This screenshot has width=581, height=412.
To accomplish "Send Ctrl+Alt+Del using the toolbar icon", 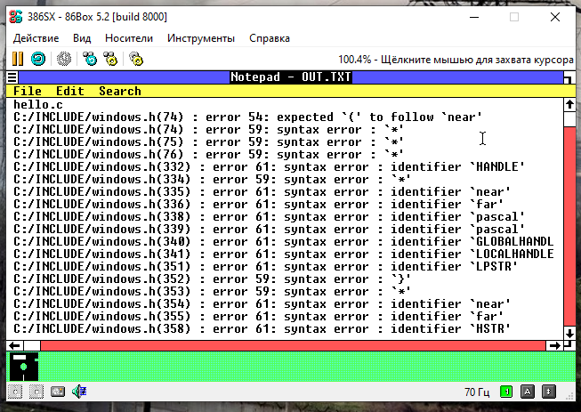I will [x=89, y=59].
